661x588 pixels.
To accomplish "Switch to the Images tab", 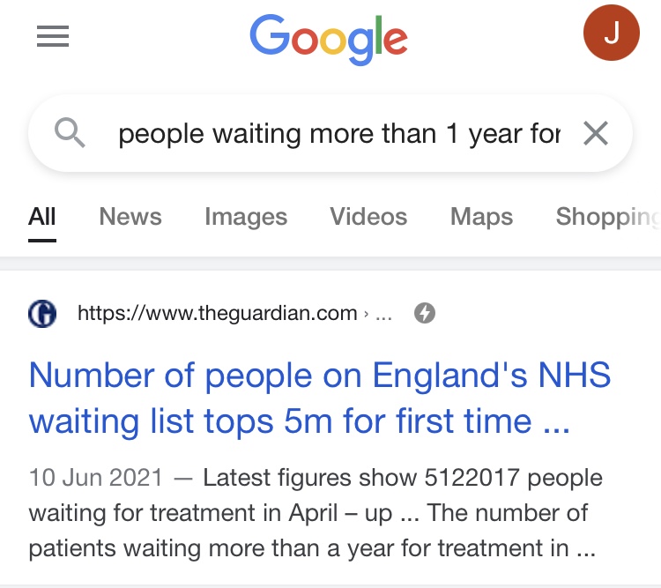I will tap(246, 217).
